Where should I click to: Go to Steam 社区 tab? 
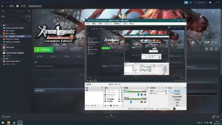23,6
